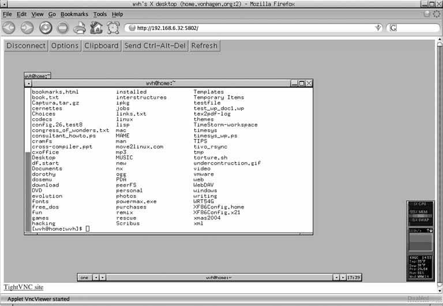Open VNC Options
Viewport: 443px width, 306px height.
point(65,46)
